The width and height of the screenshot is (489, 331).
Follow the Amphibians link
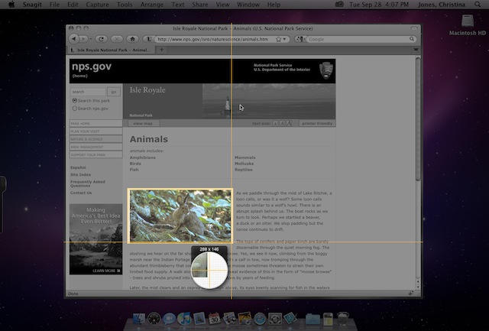point(143,157)
